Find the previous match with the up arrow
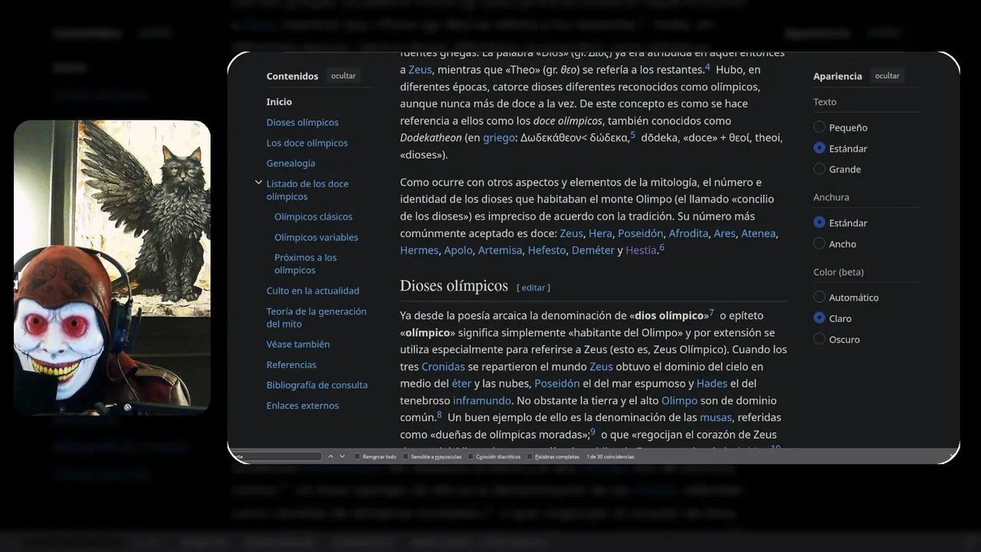The height and width of the screenshot is (552, 981). 331,456
